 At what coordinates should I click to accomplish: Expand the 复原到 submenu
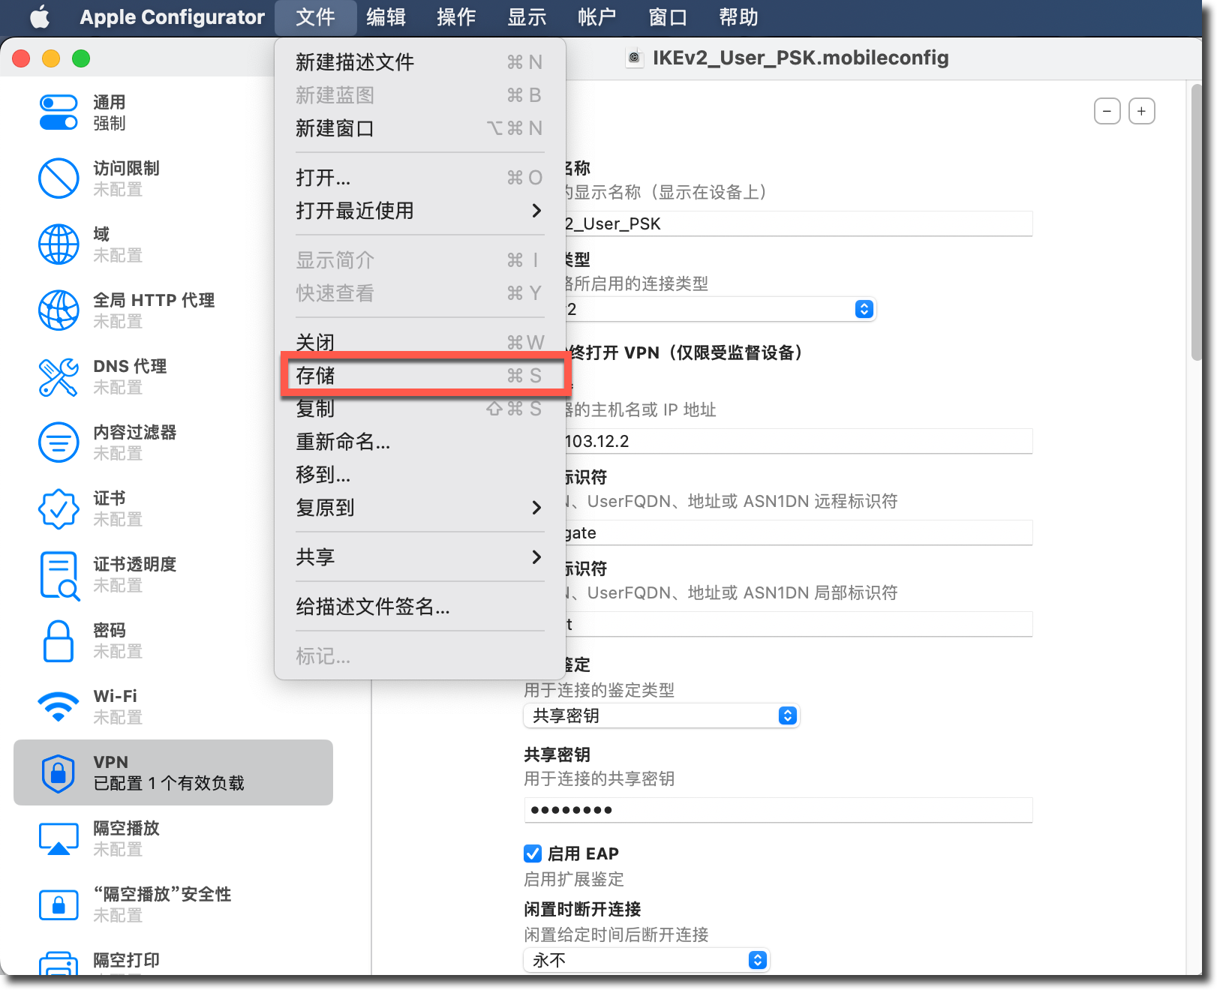point(419,508)
